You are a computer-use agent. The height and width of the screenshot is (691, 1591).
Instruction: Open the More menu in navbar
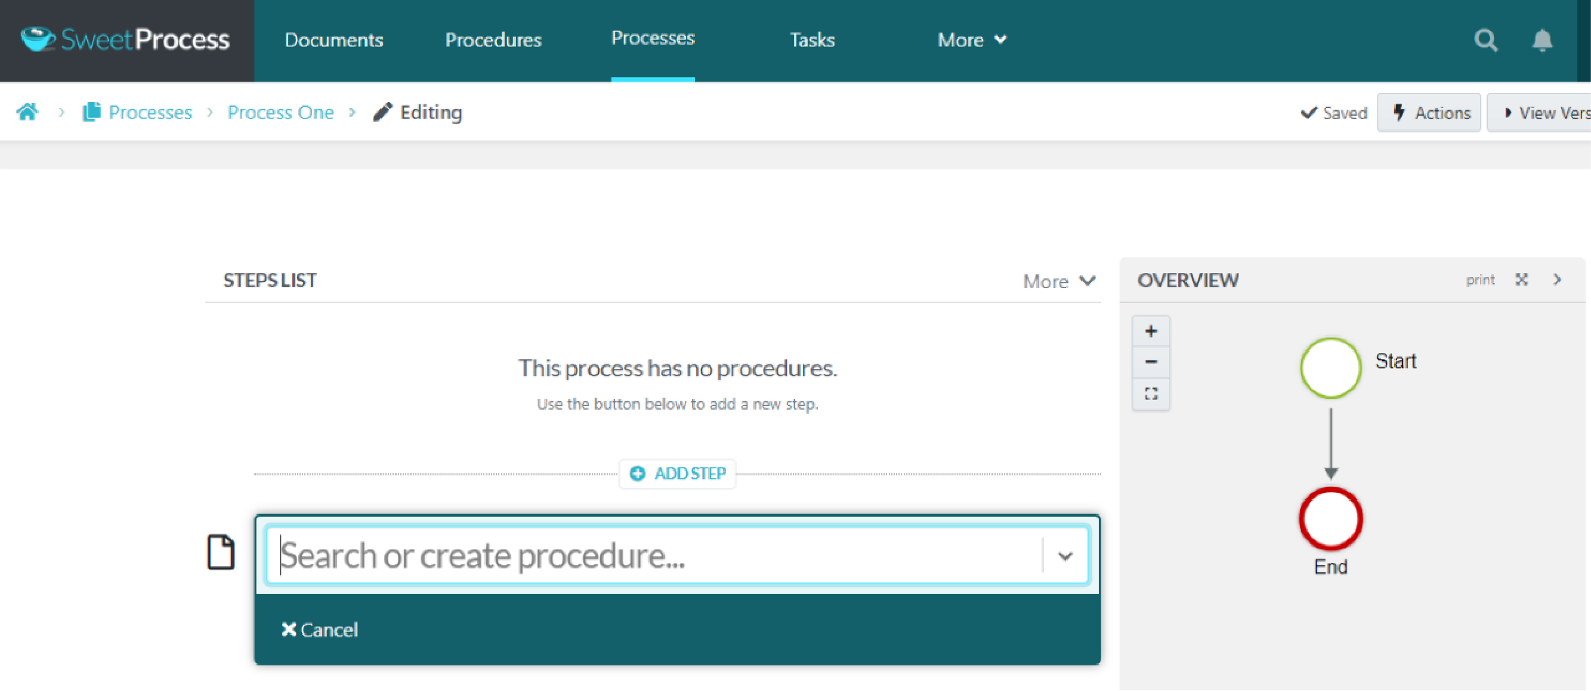[972, 40]
